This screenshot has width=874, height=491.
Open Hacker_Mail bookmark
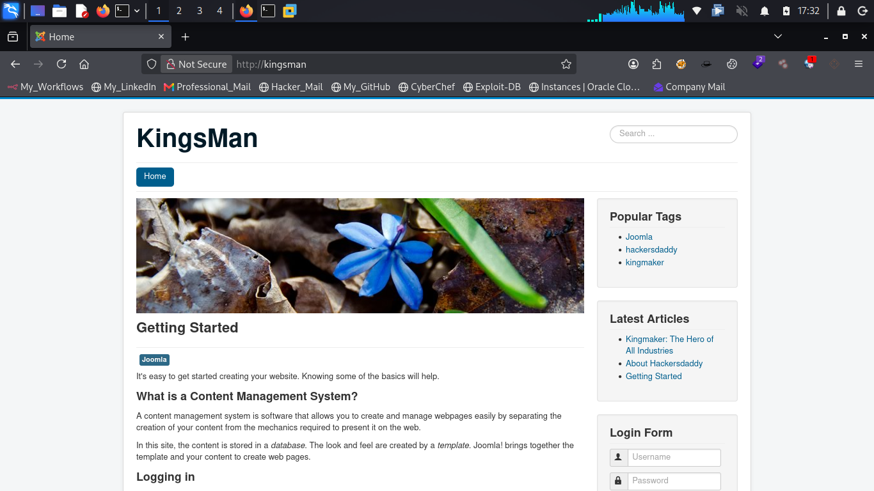tap(291, 87)
